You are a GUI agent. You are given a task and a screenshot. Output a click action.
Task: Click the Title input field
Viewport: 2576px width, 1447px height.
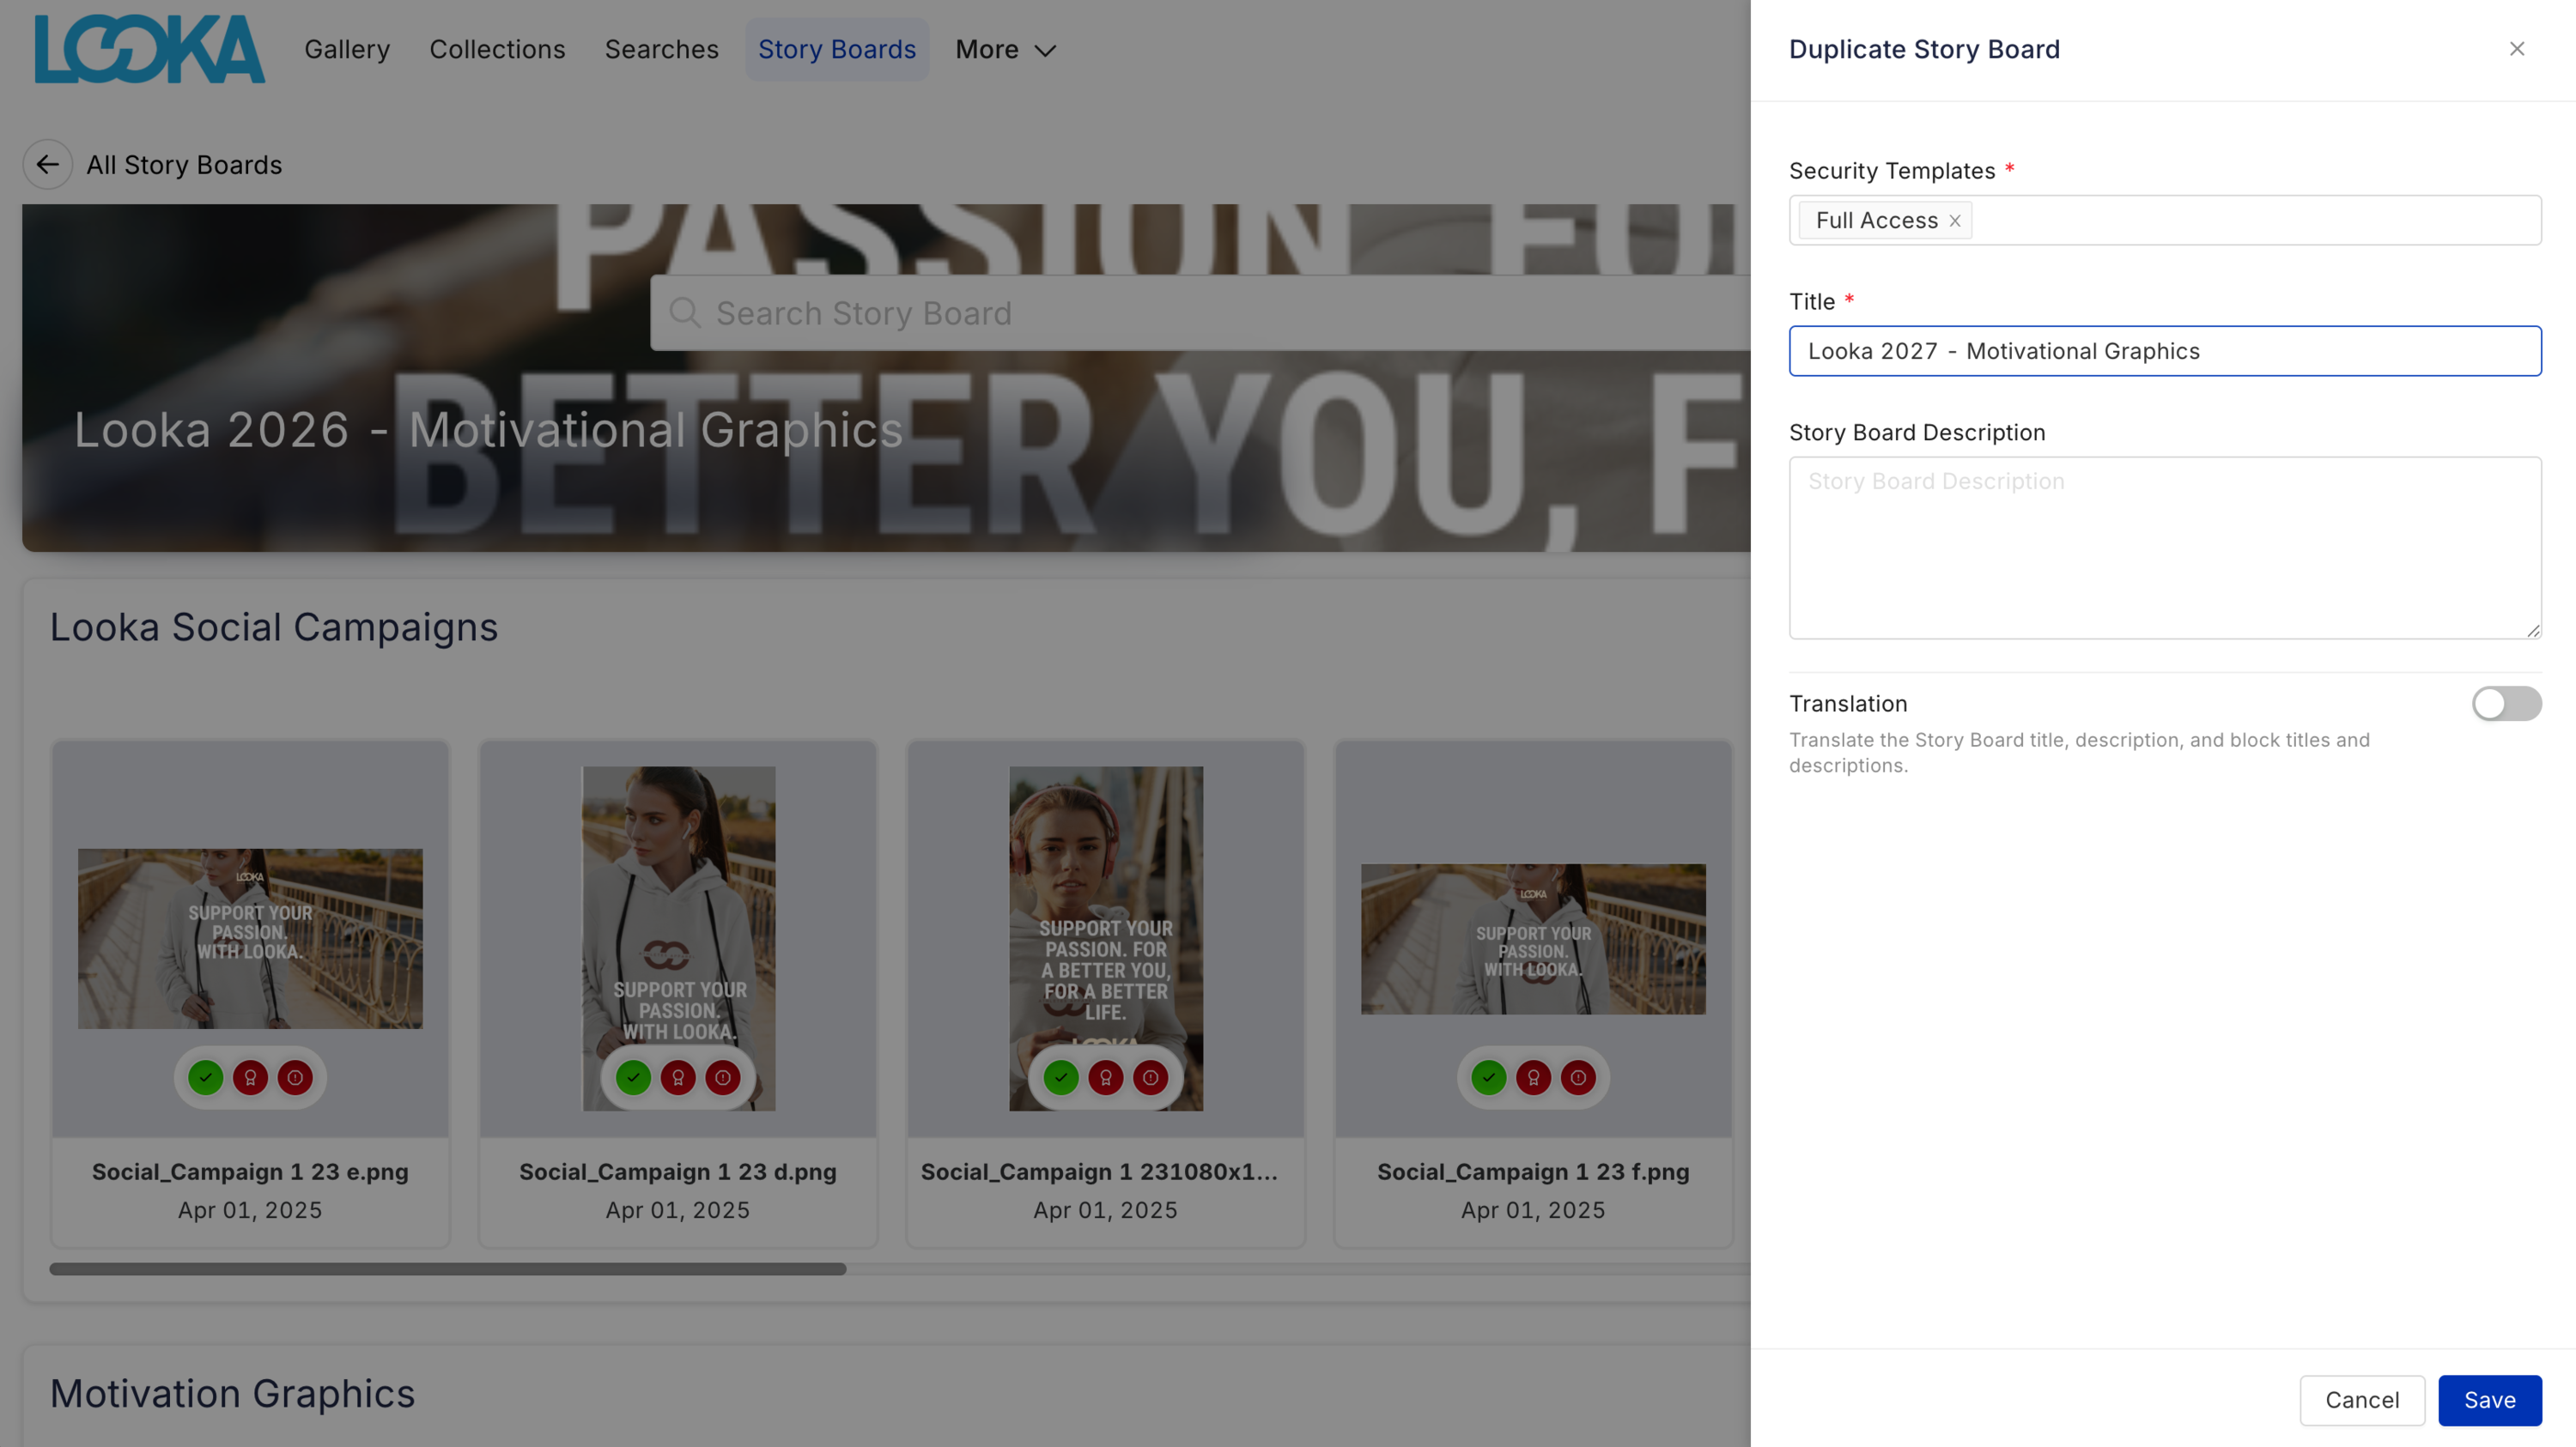[x=2165, y=351]
